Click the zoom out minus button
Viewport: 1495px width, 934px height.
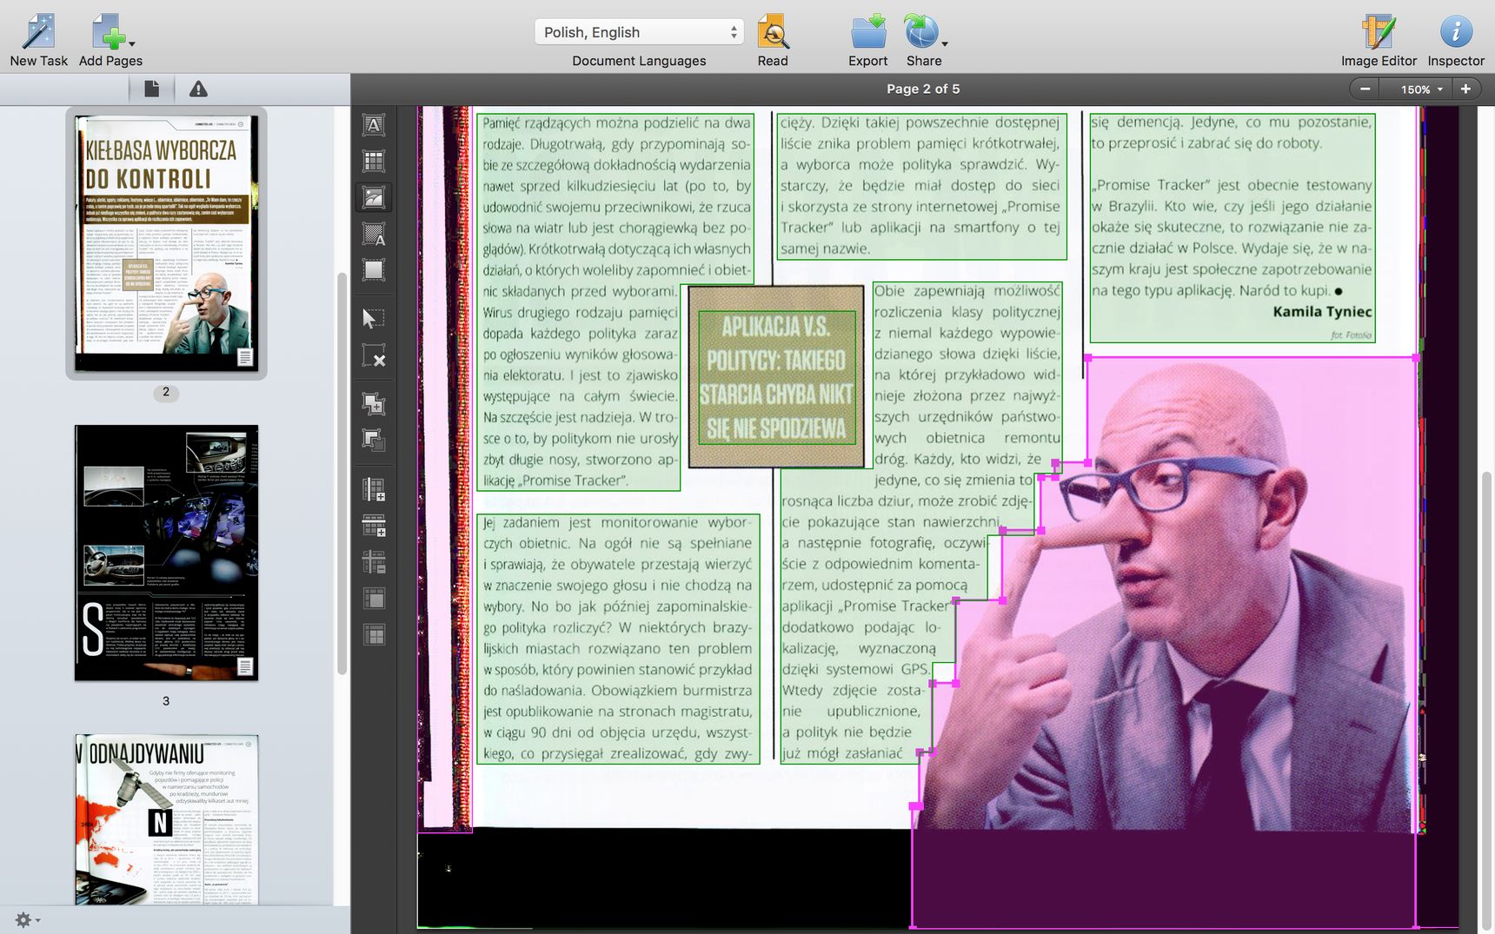[1365, 89]
